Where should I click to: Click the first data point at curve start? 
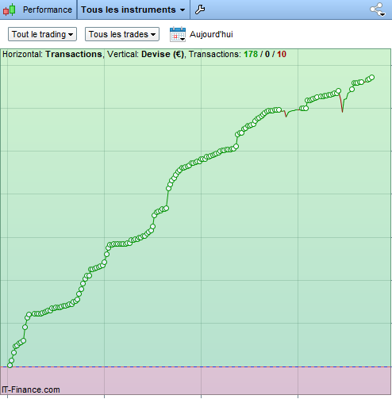[x=10, y=365]
